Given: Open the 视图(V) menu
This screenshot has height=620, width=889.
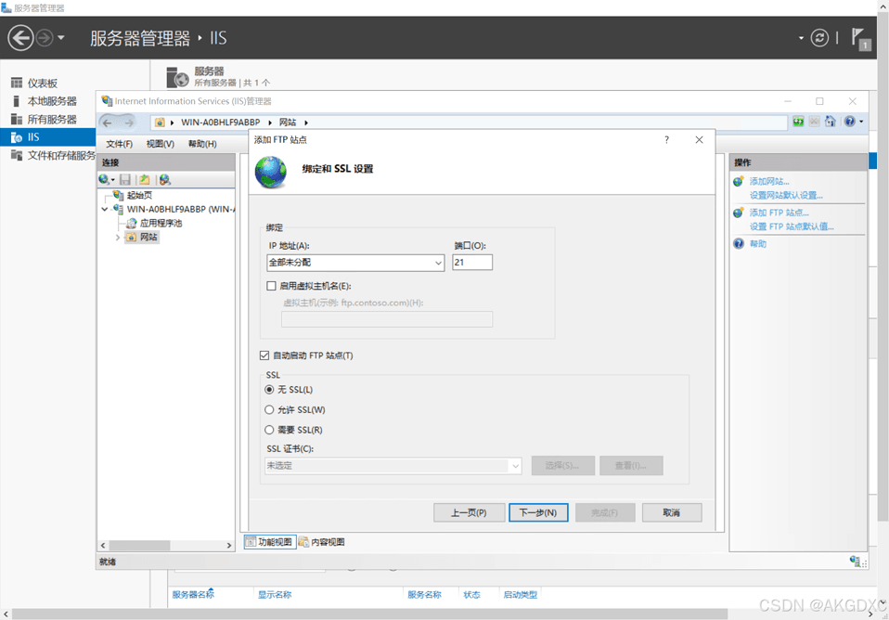Looking at the screenshot, I should [160, 144].
